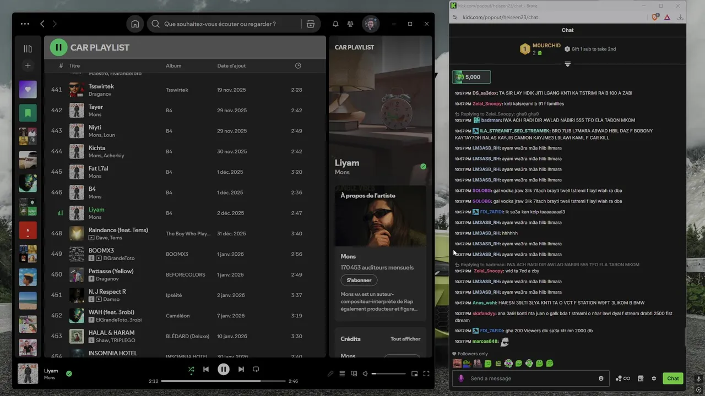The height and width of the screenshot is (396, 705).
Task: Create a new playlist with plus icon
Action: click(x=28, y=66)
